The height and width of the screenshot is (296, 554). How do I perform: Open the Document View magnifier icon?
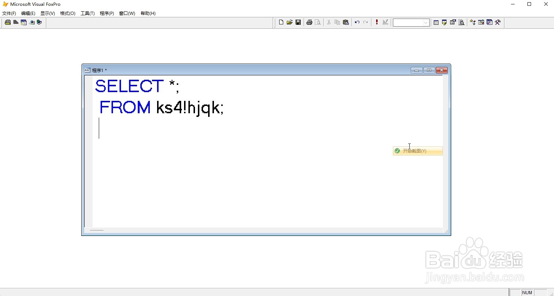(461, 23)
